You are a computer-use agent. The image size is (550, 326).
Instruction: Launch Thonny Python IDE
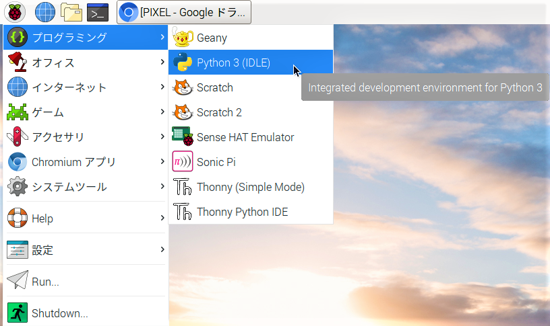(x=251, y=211)
